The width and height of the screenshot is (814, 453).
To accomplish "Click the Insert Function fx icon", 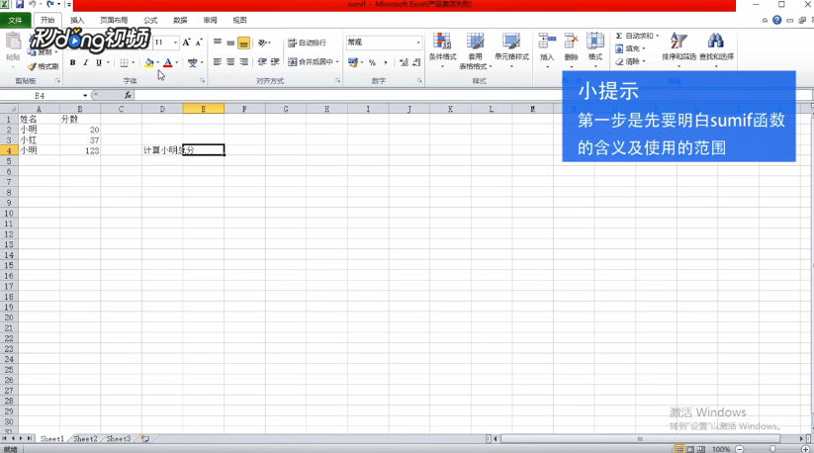I will pyautogui.click(x=128, y=96).
